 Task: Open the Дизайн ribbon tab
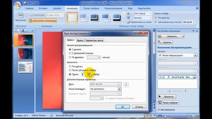pos(57,8)
